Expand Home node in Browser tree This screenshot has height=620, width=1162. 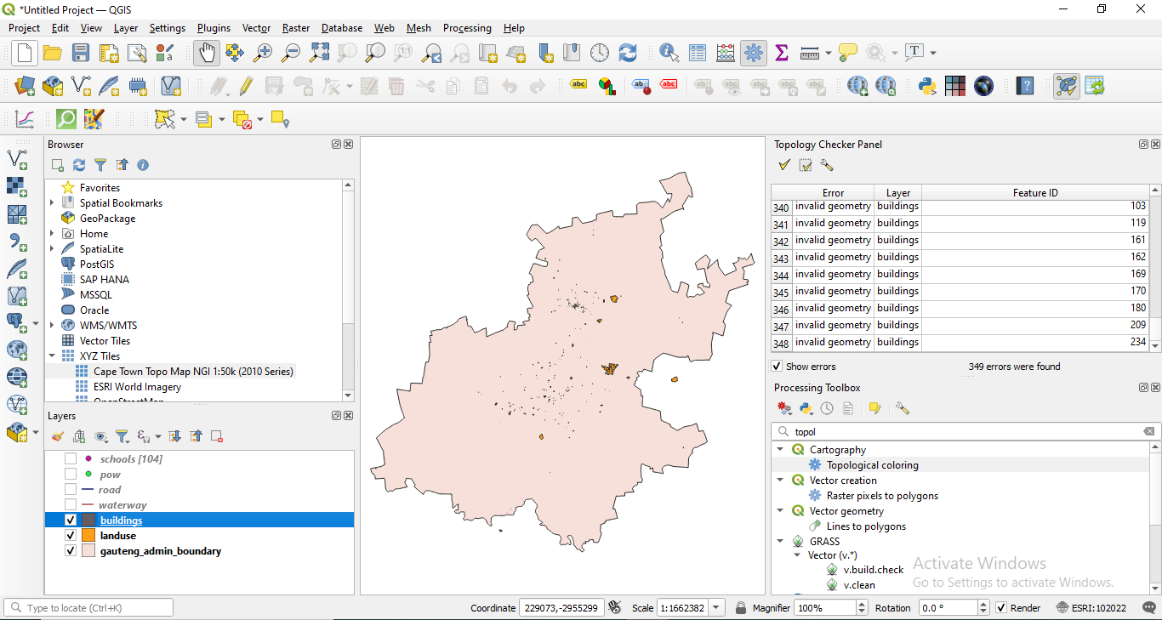pos(53,233)
